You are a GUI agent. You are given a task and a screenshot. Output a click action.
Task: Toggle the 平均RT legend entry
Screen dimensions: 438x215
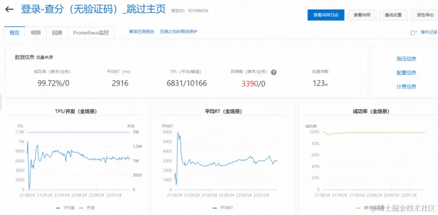tap(223, 208)
